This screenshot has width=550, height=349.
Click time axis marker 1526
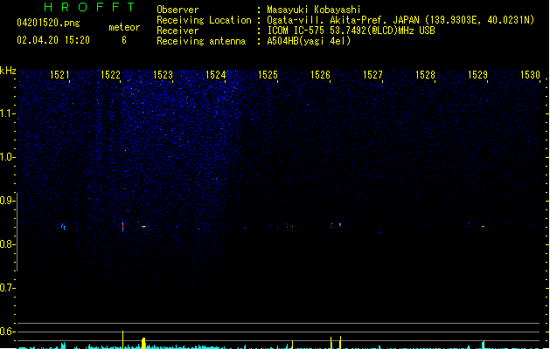(x=320, y=75)
